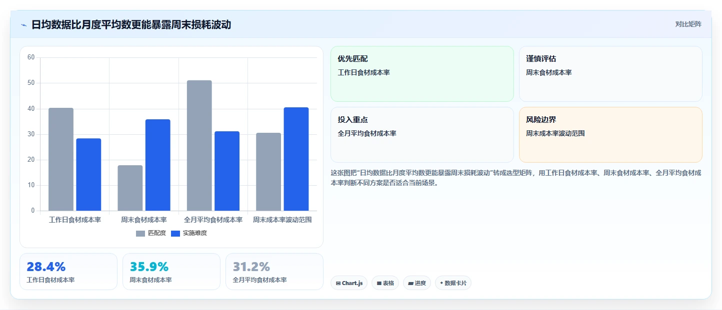Open the 投入重点 matrix card
The height and width of the screenshot is (310, 722).
pyautogui.click(x=422, y=135)
